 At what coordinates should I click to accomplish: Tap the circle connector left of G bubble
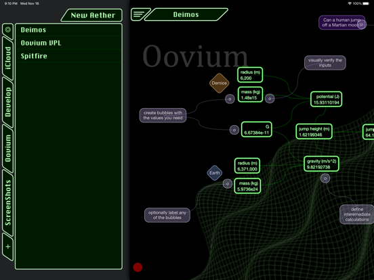pyautogui.click(x=234, y=130)
